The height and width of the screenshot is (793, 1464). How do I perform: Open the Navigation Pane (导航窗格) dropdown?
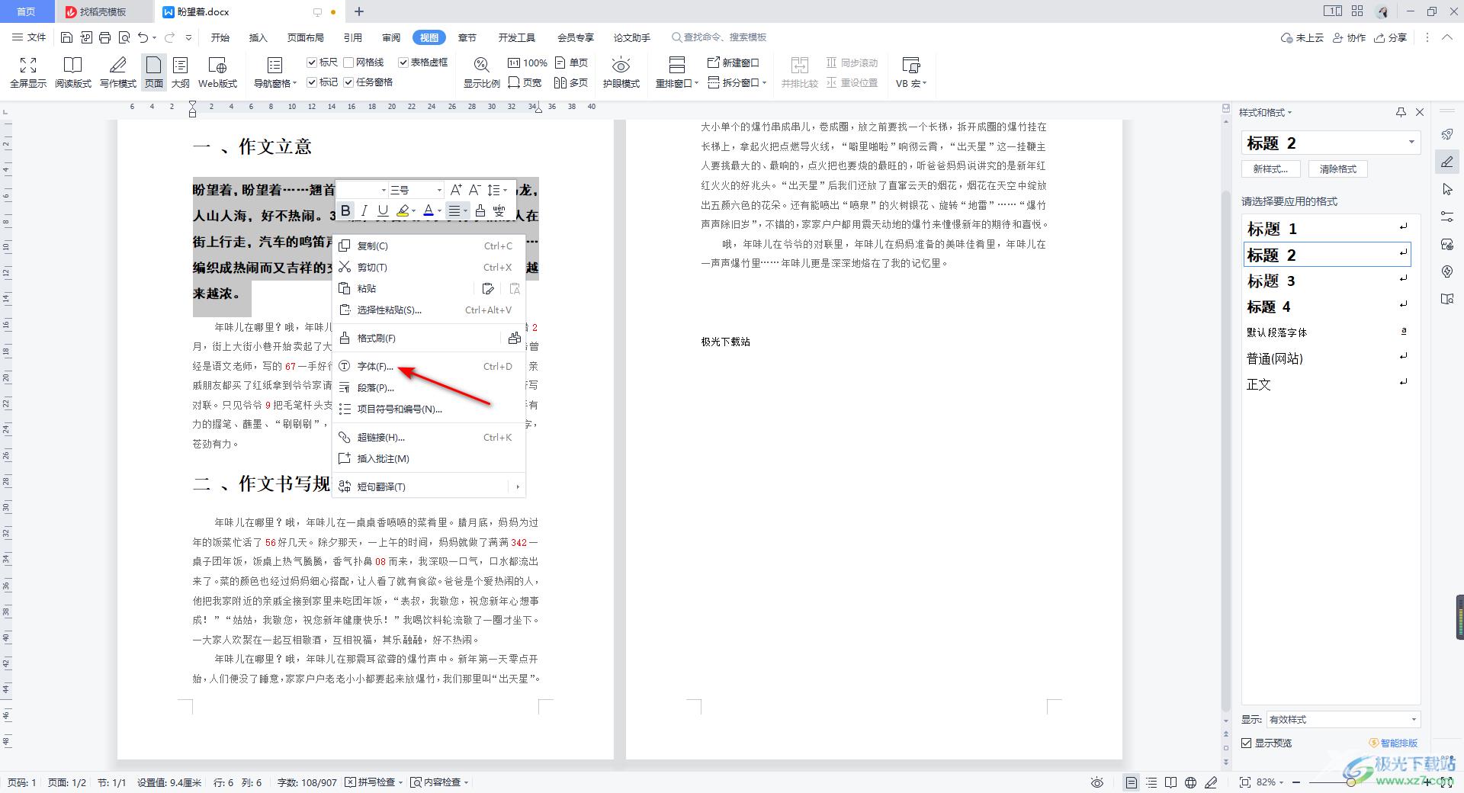pyautogui.click(x=274, y=72)
